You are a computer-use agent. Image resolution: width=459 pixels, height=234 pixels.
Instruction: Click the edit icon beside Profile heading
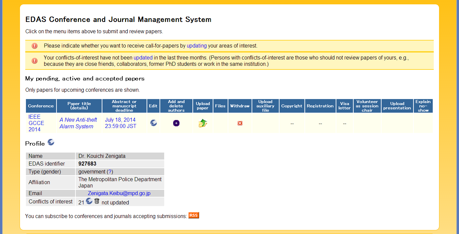pos(51,143)
